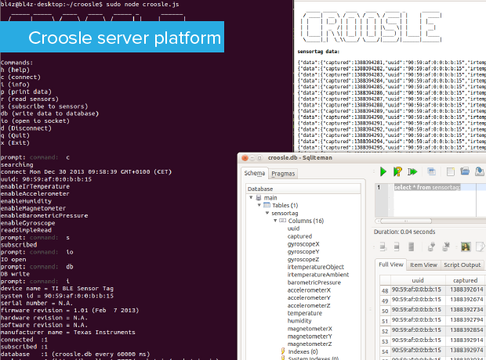Click the Commit changes database icon

tap(431, 247)
